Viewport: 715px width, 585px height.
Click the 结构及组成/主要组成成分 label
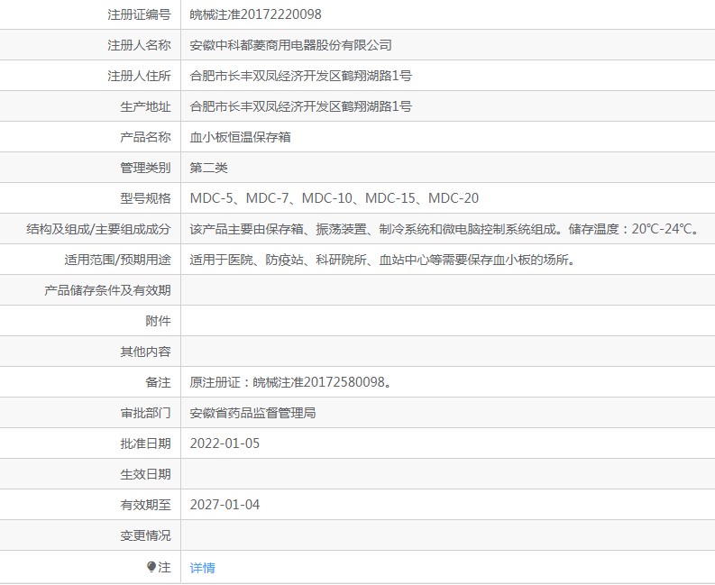click(98, 229)
